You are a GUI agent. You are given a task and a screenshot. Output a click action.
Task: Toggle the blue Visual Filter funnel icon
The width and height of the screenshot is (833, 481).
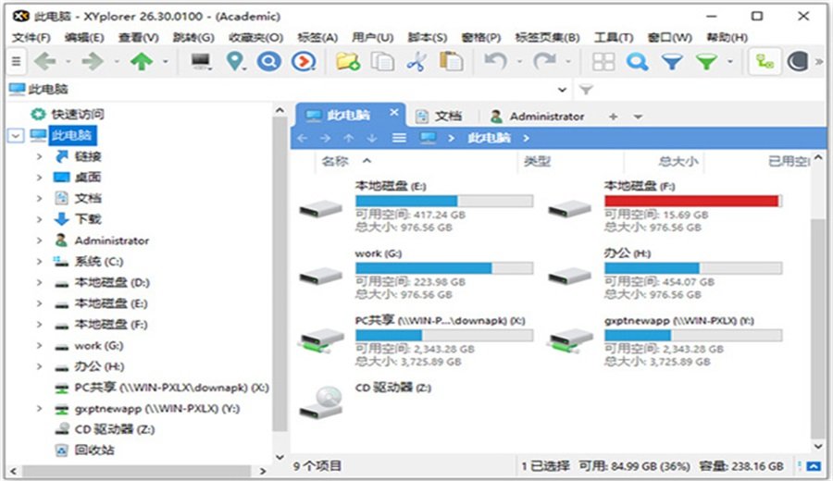672,62
